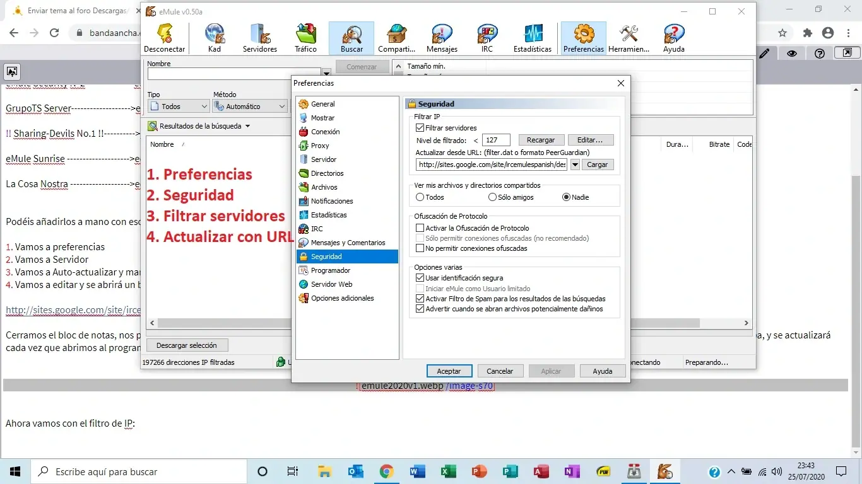The height and width of the screenshot is (484, 862).
Task: Click the pop-out arrow icon in forum editor
Action: pos(847,54)
